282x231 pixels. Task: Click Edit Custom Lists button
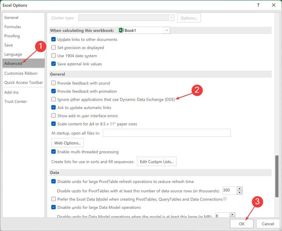(x=157, y=161)
